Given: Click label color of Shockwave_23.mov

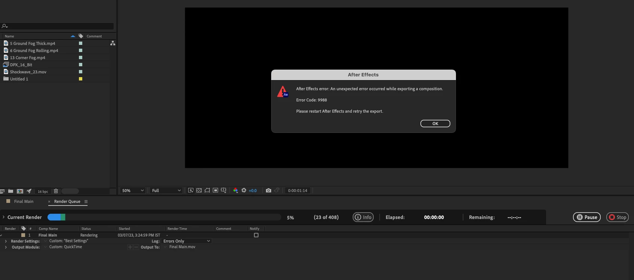Looking at the screenshot, I should (80, 72).
